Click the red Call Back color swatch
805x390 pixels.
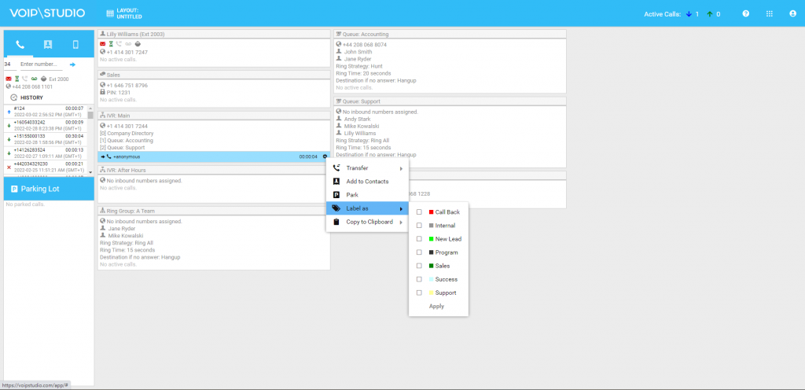(x=431, y=212)
